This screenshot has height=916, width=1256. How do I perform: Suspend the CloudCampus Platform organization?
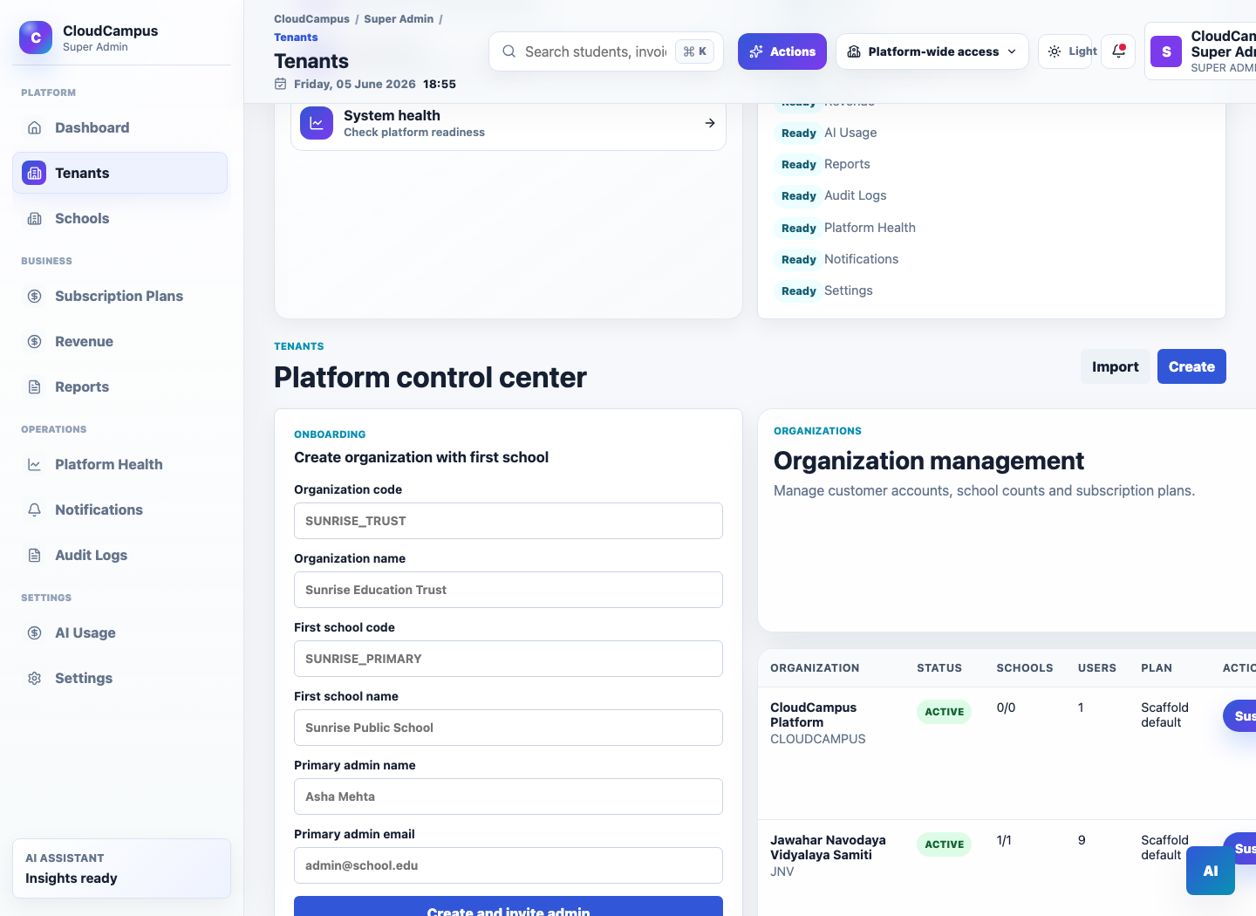(x=1239, y=716)
